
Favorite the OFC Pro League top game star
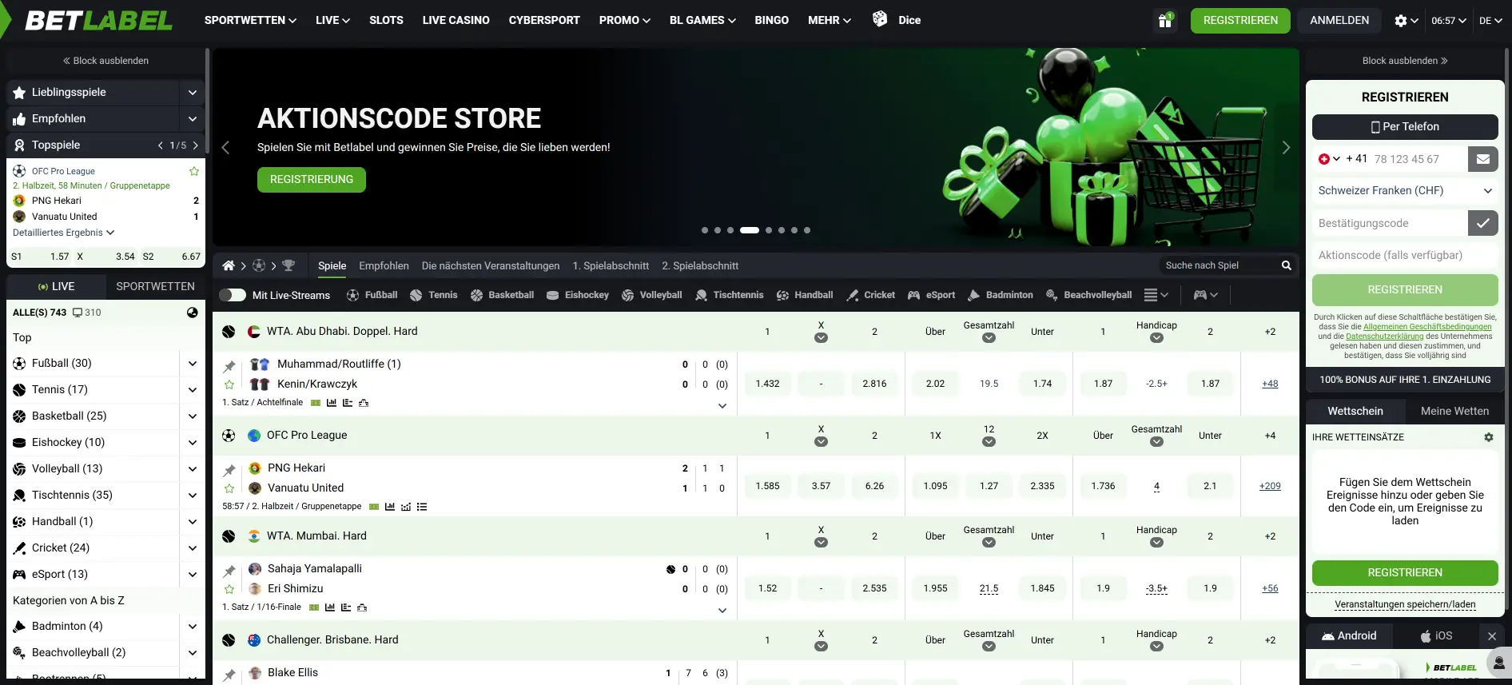tap(193, 171)
